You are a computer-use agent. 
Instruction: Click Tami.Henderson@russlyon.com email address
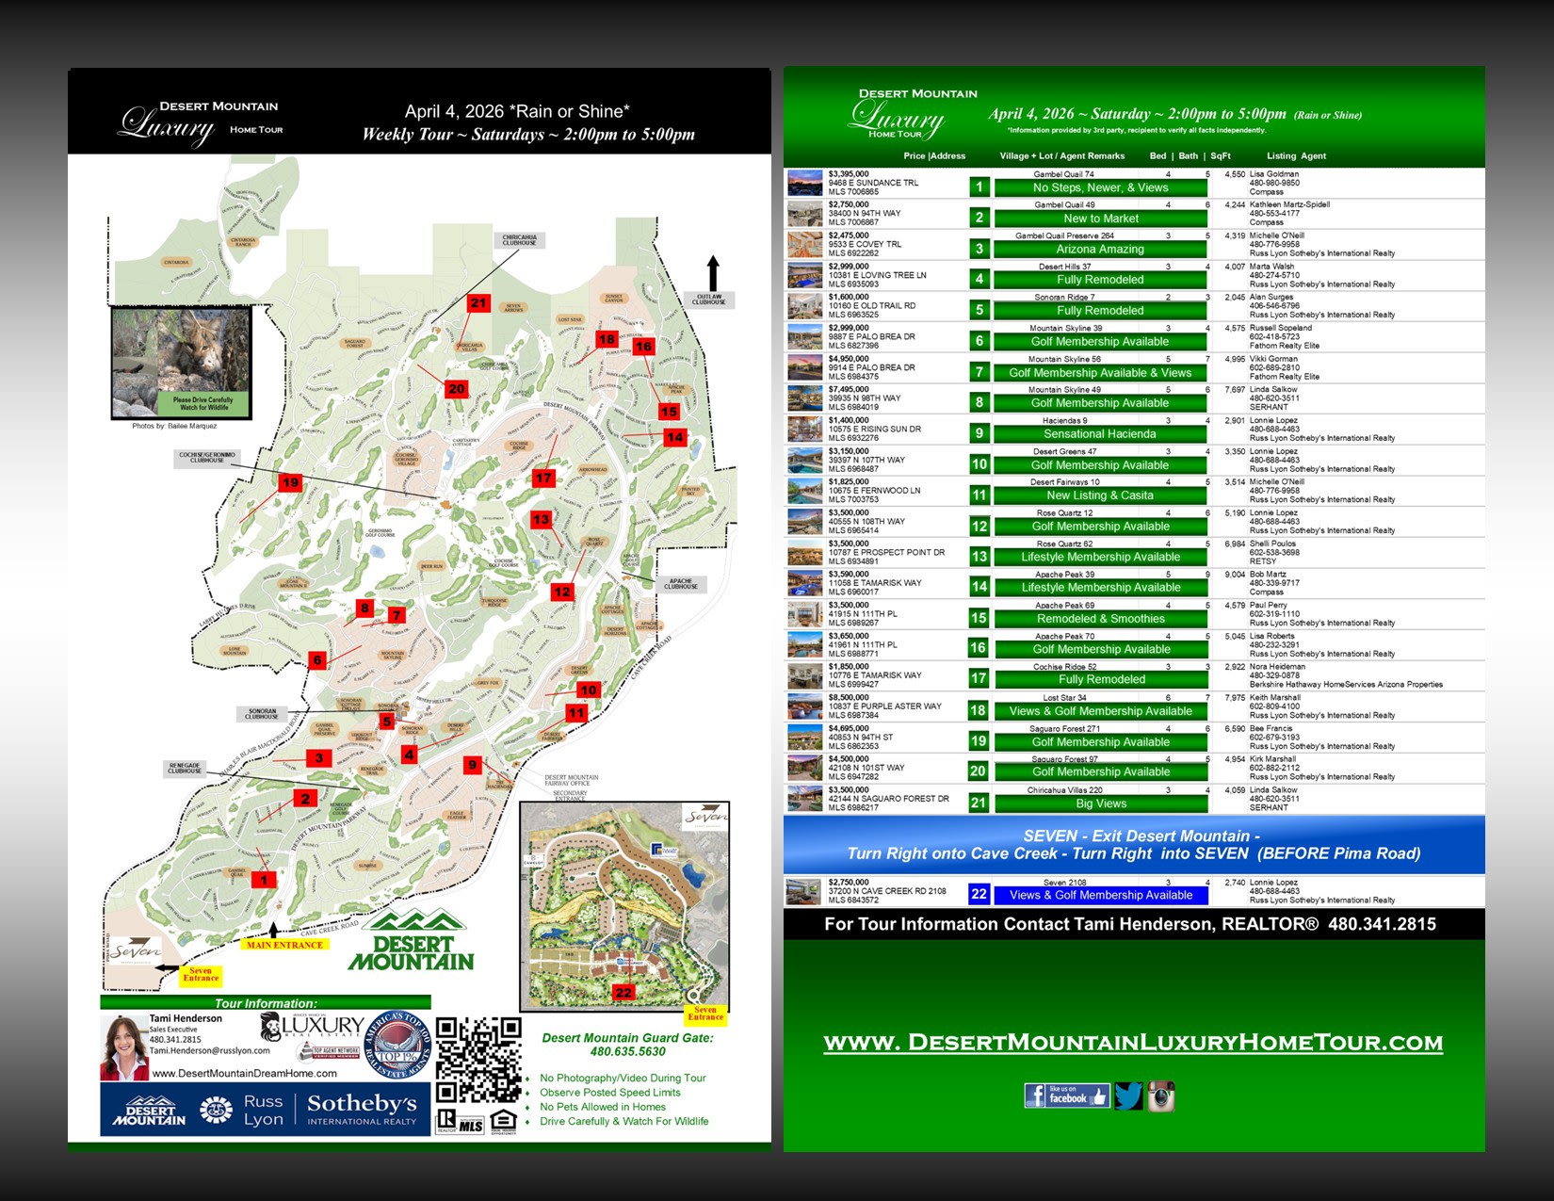[x=209, y=1050]
